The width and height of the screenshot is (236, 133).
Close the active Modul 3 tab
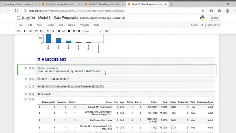166,4
